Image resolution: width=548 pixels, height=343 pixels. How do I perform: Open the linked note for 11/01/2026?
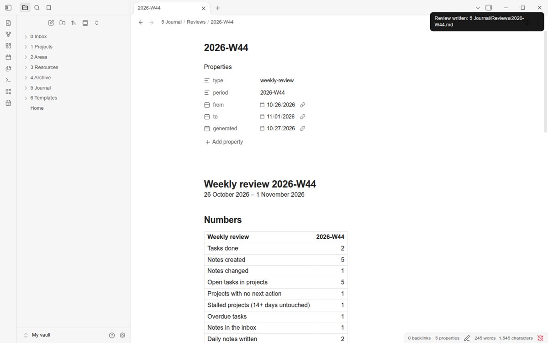(x=302, y=117)
